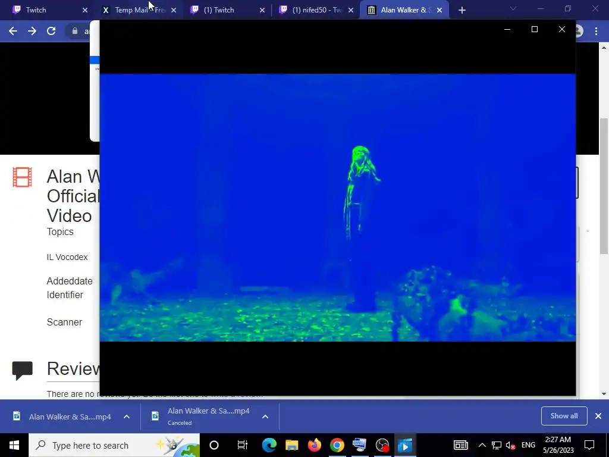Open a new browser tab
Viewport: 609px width, 457px height.
pos(462,10)
